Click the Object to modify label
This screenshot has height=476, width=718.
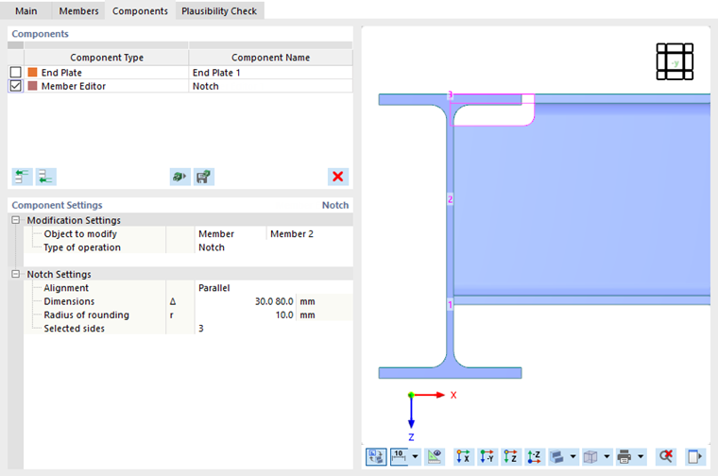(x=80, y=234)
